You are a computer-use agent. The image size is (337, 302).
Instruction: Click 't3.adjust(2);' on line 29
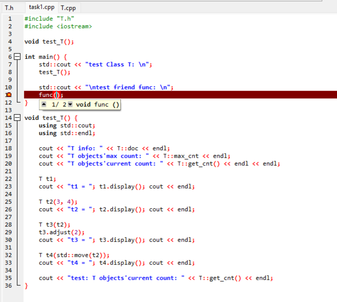[x=62, y=232]
